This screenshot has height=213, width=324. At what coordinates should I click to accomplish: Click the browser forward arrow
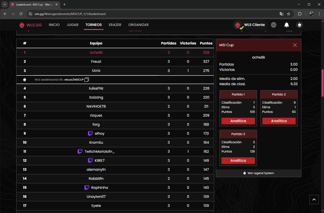coord(13,14)
